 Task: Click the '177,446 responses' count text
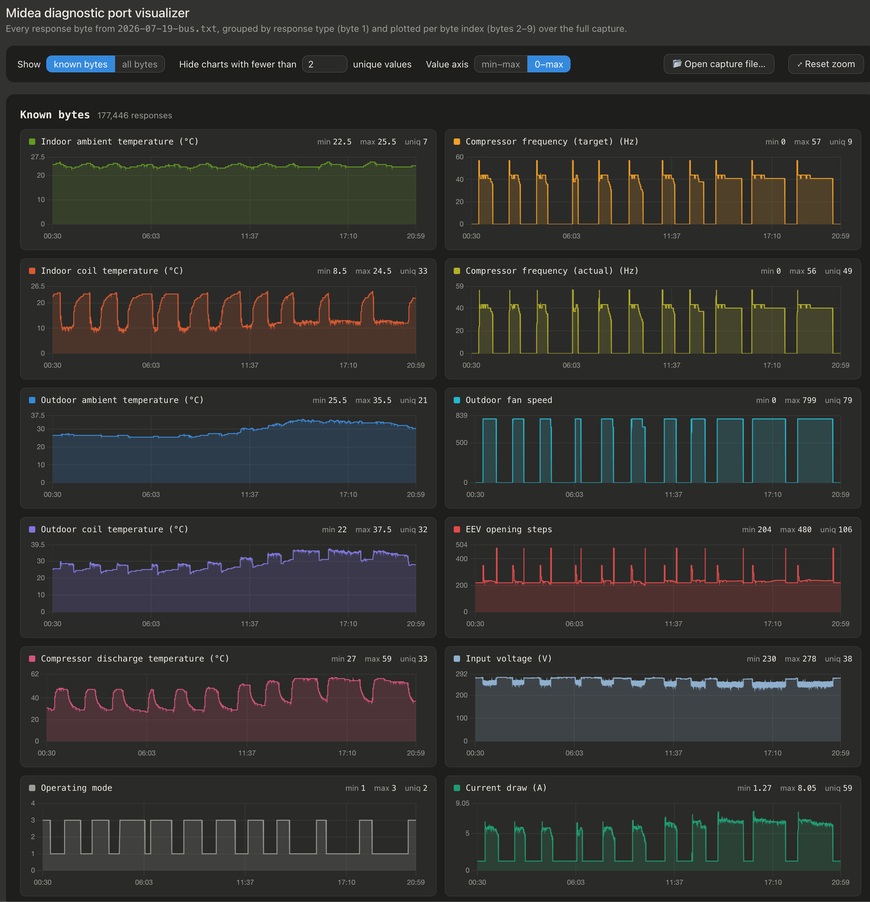tap(135, 116)
